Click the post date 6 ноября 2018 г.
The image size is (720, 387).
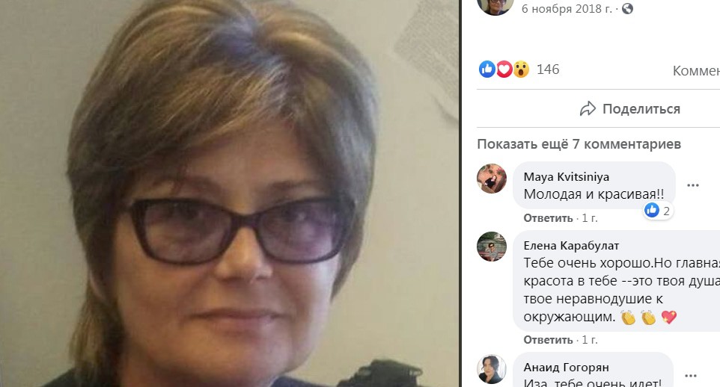[x=567, y=9]
